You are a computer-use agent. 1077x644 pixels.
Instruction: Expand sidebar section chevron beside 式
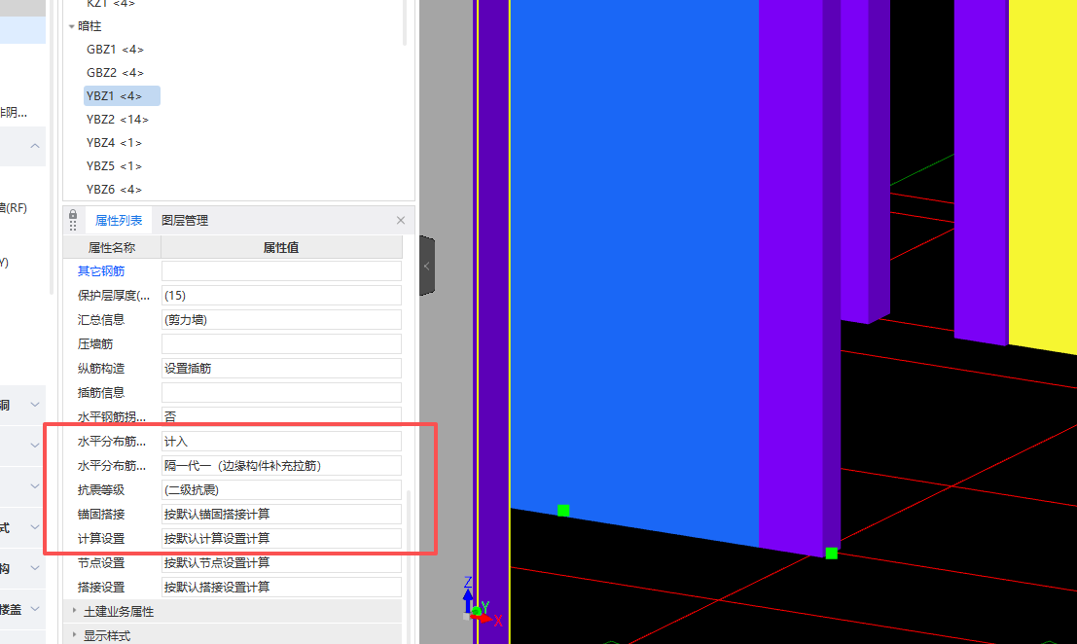tap(35, 527)
